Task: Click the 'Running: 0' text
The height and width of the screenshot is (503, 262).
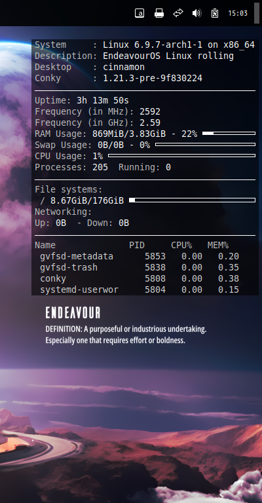Action: tap(145, 167)
